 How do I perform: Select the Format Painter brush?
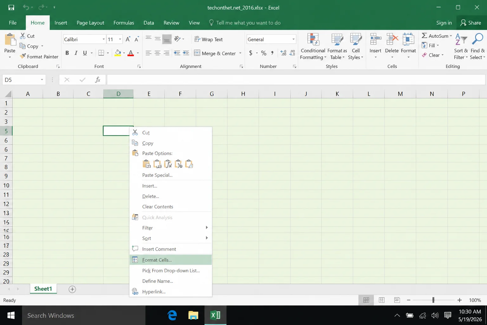coord(23,56)
